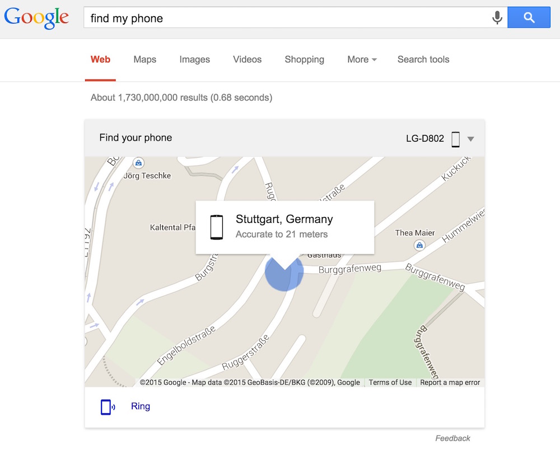Screen dimensions: 560x454
Task: Switch to the Web tab
Action: 100,59
